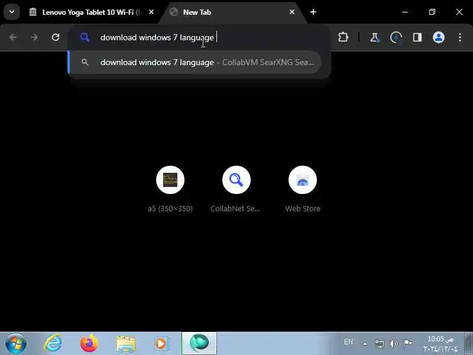Open the CollabNet Se... shortcut
The height and width of the screenshot is (355, 473).
[x=236, y=189]
